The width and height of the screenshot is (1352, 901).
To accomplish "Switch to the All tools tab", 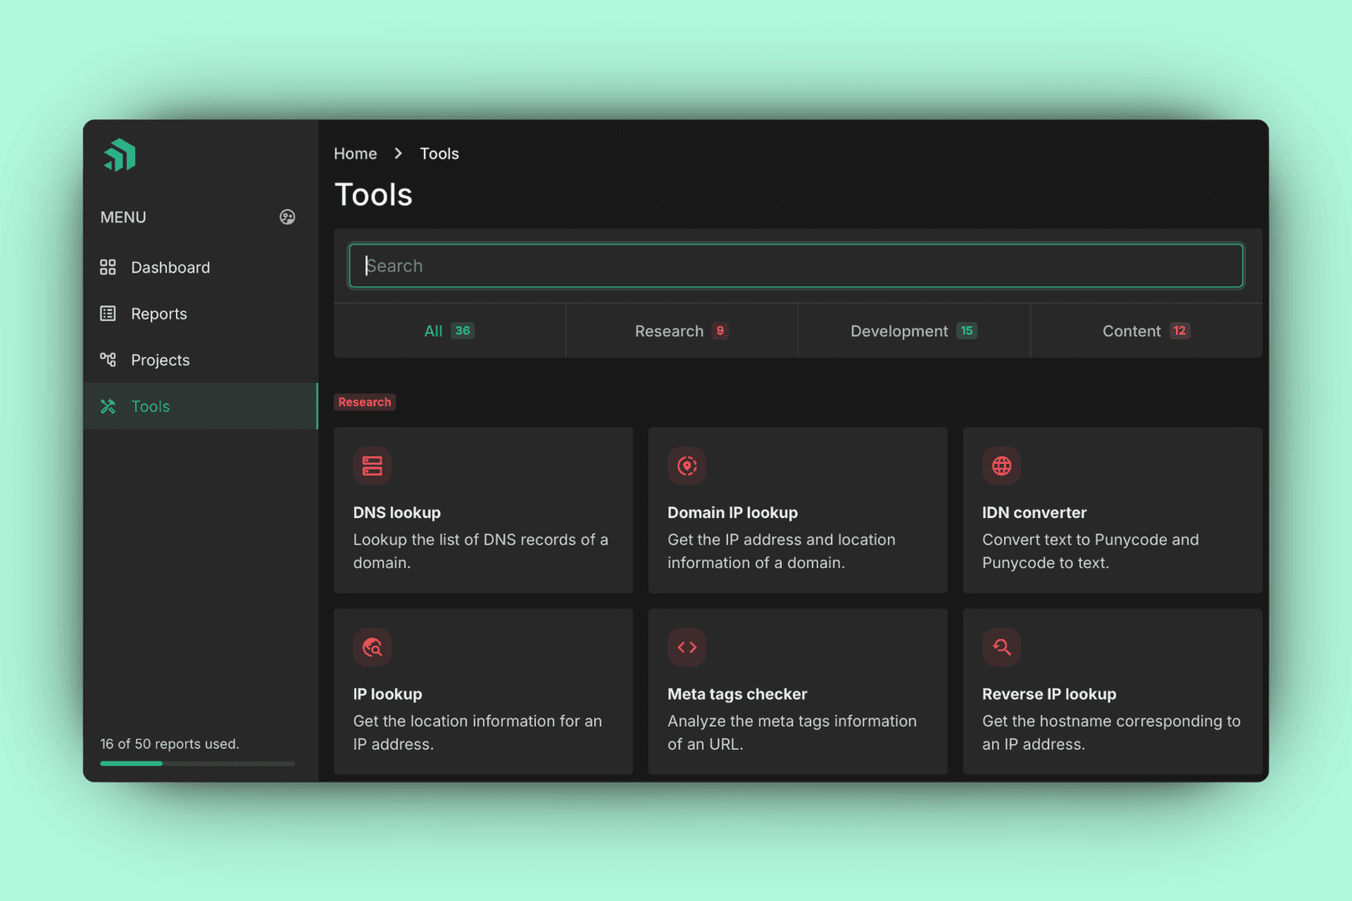I will [449, 331].
